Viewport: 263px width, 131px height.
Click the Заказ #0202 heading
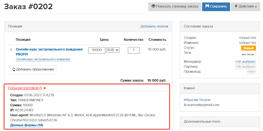tap(28, 7)
